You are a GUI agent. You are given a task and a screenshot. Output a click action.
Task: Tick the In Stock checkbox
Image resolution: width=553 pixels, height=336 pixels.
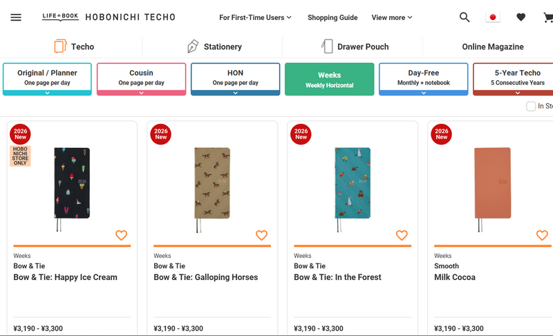(x=531, y=106)
